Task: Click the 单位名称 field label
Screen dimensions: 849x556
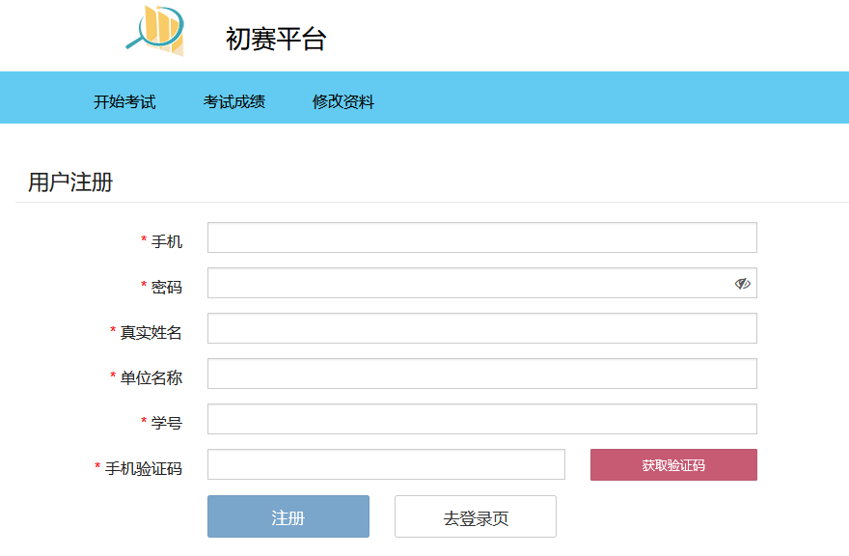Action: (151, 377)
